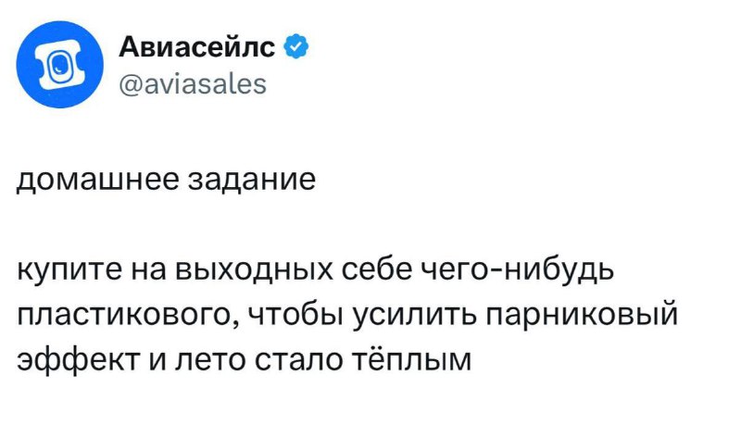741x425 pixels.
Task: Select the word пластикового
Action: (x=129, y=315)
